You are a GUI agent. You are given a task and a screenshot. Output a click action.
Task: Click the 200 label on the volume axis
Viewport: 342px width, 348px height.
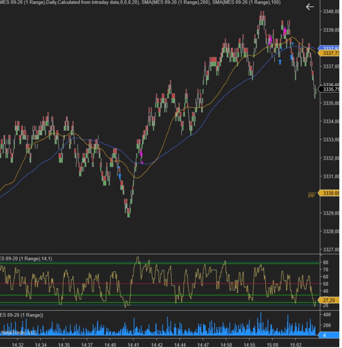327,325
